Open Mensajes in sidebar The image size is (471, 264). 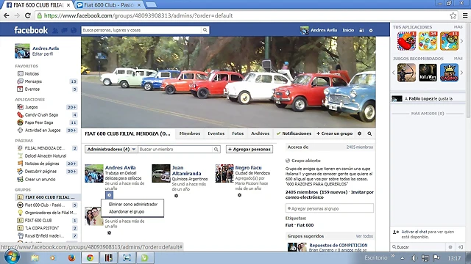tap(33, 81)
